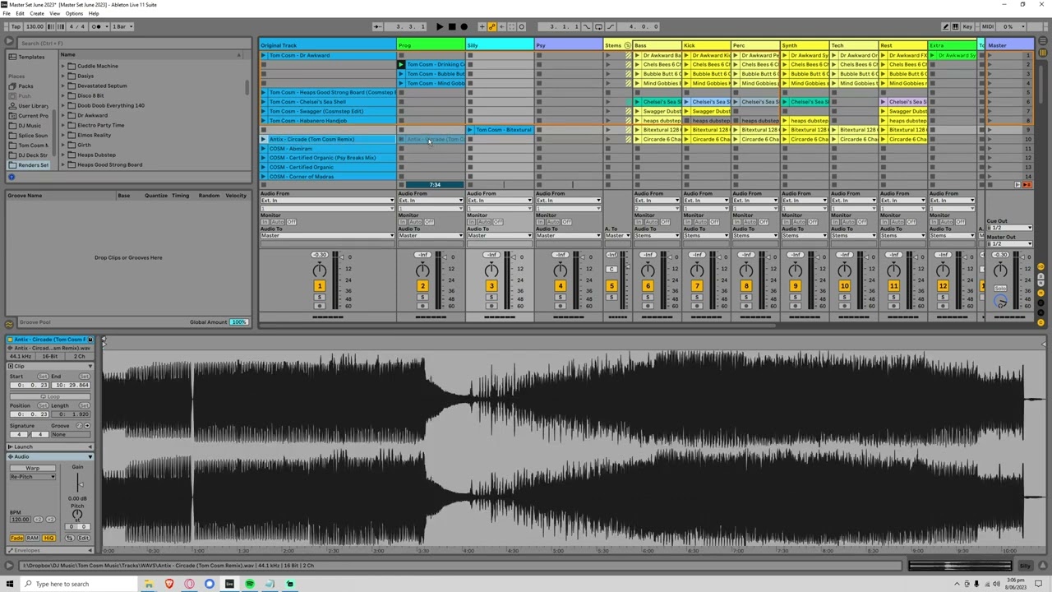Toggle track 2 activator button
This screenshot has height=592, width=1052.
click(422, 286)
